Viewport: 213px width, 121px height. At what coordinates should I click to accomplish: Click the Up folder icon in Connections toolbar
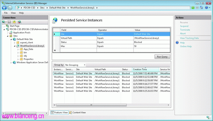(x=14, y=22)
